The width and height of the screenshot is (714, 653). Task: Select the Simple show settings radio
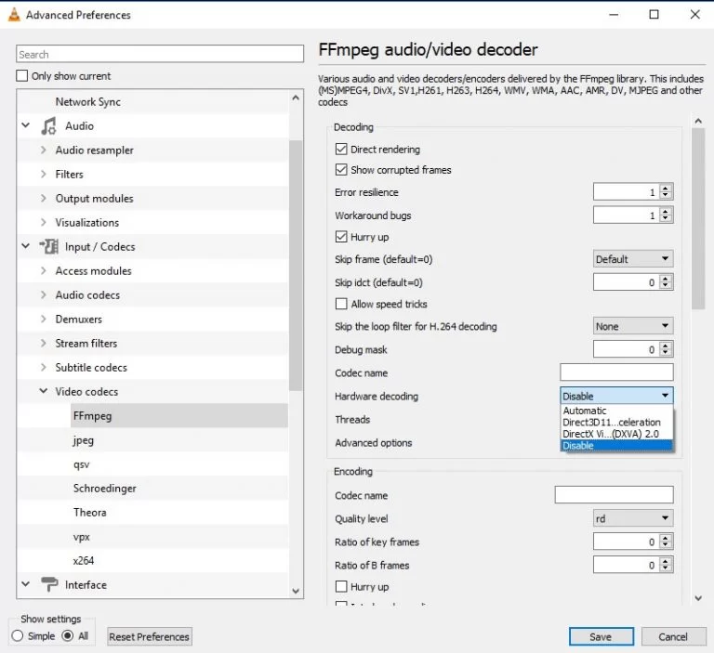pos(18,636)
